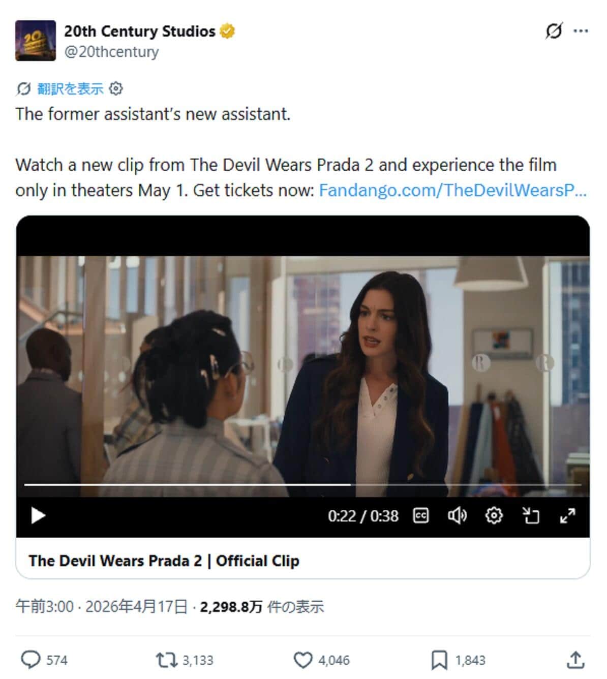This screenshot has width=607, height=679.
Task: Seek on the video progress bar
Action: pyautogui.click(x=303, y=484)
